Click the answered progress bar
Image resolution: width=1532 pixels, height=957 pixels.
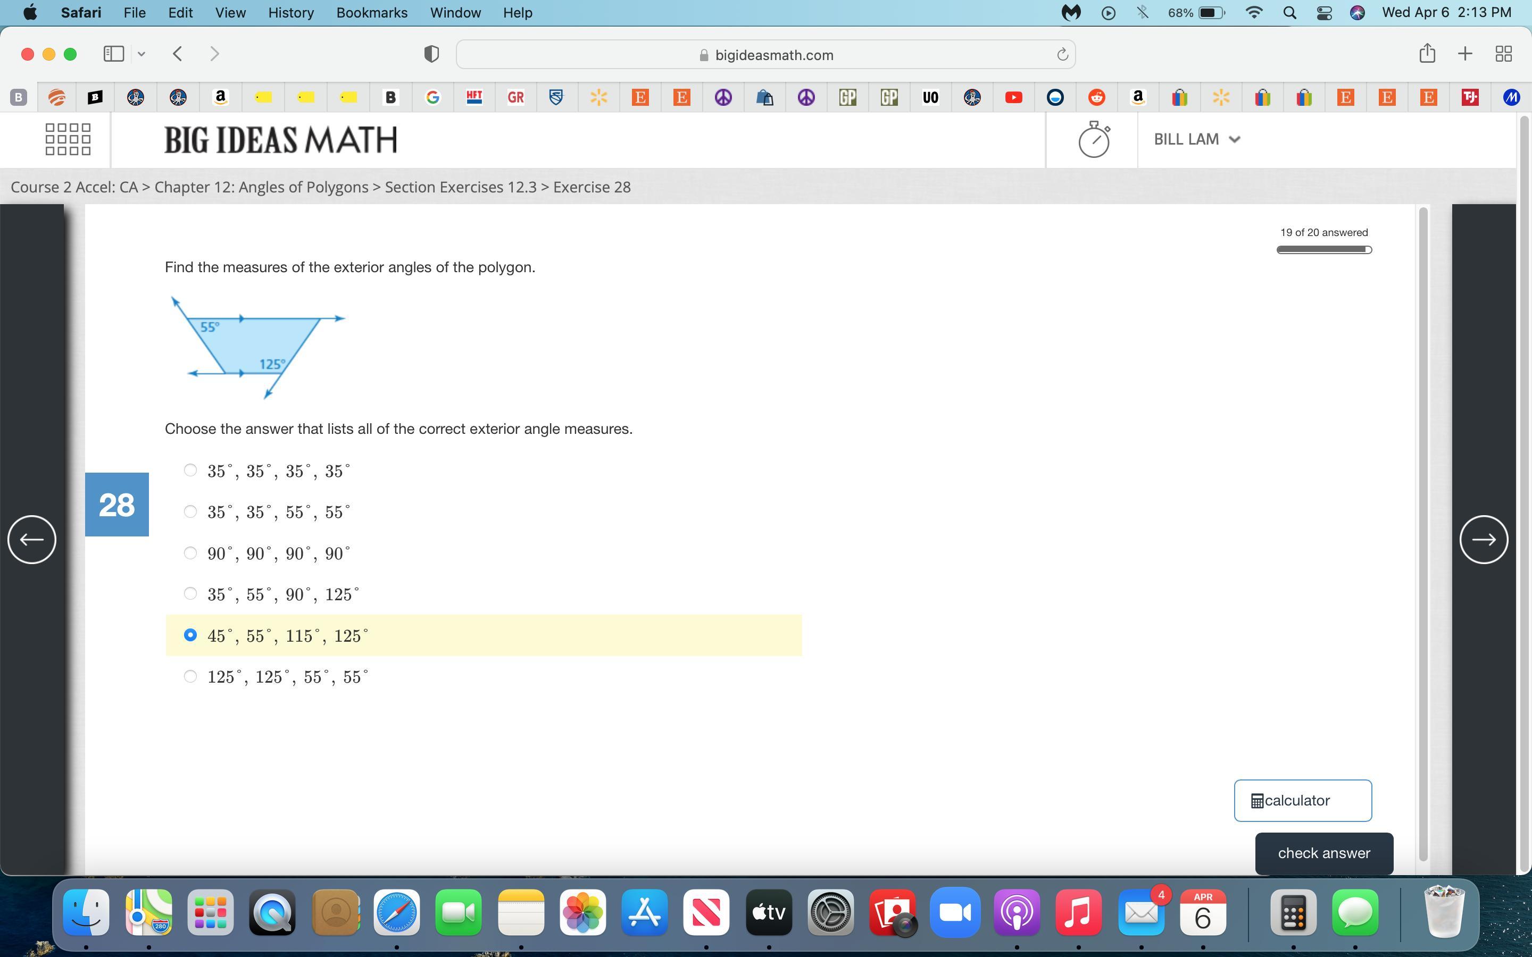[1323, 250]
